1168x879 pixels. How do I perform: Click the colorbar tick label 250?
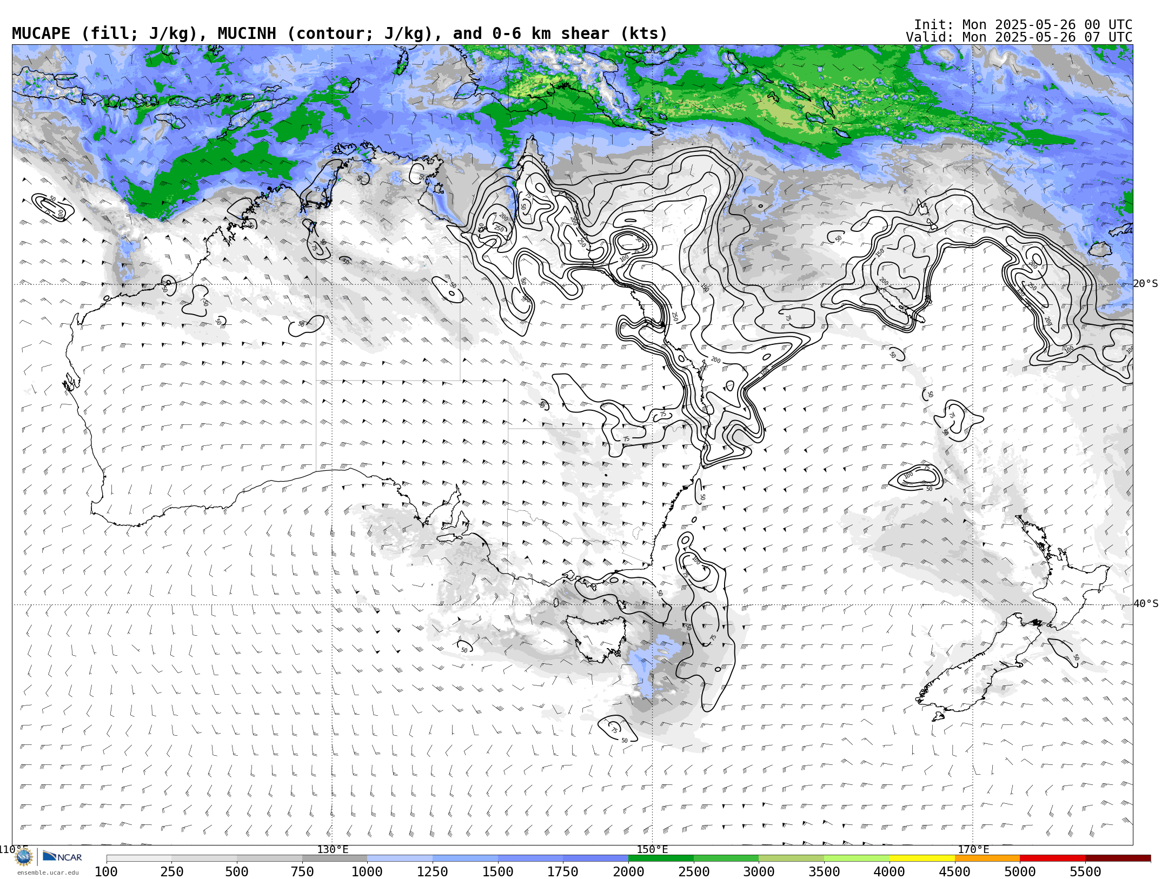(171, 871)
